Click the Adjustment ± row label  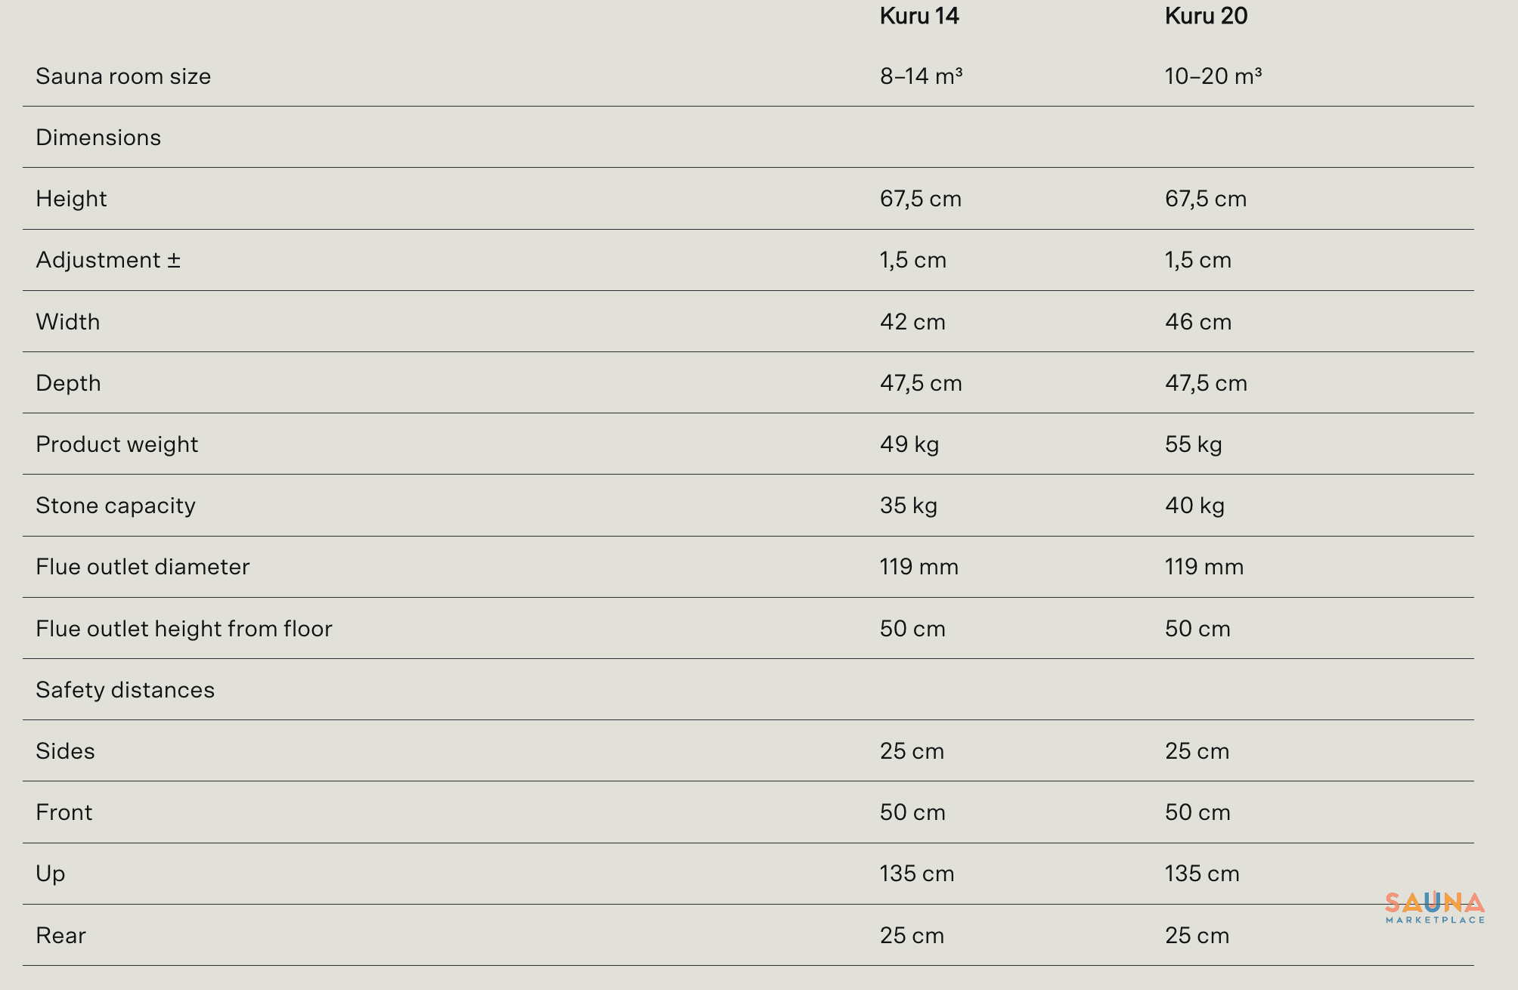108,260
